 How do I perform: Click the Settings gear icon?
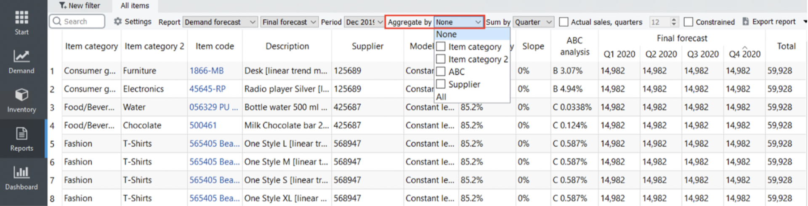[x=118, y=21]
